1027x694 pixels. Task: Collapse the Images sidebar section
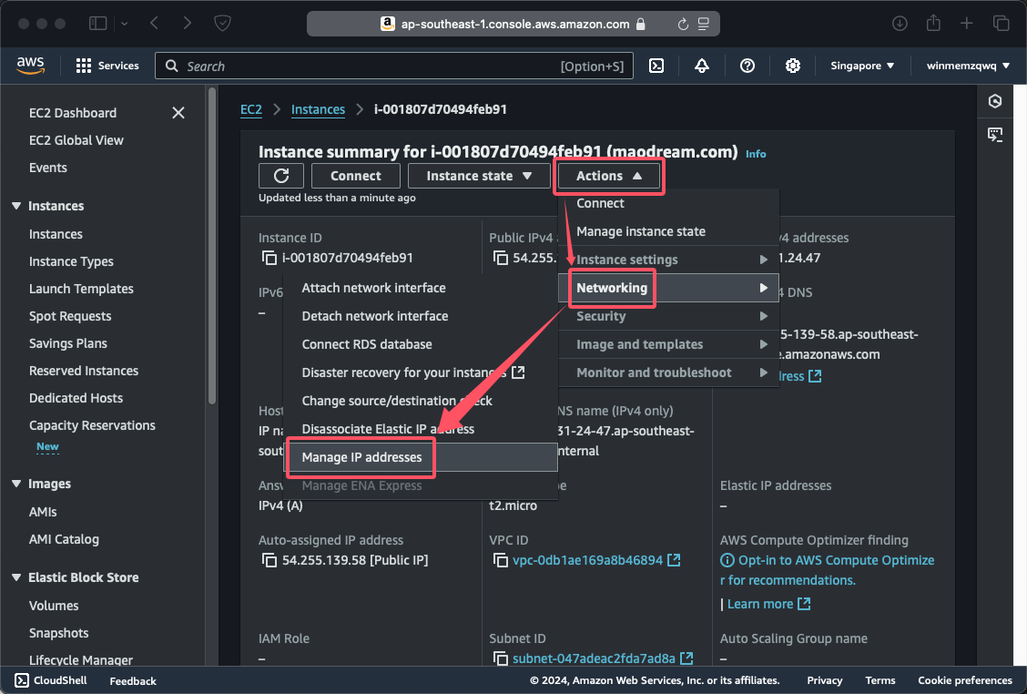pos(16,484)
